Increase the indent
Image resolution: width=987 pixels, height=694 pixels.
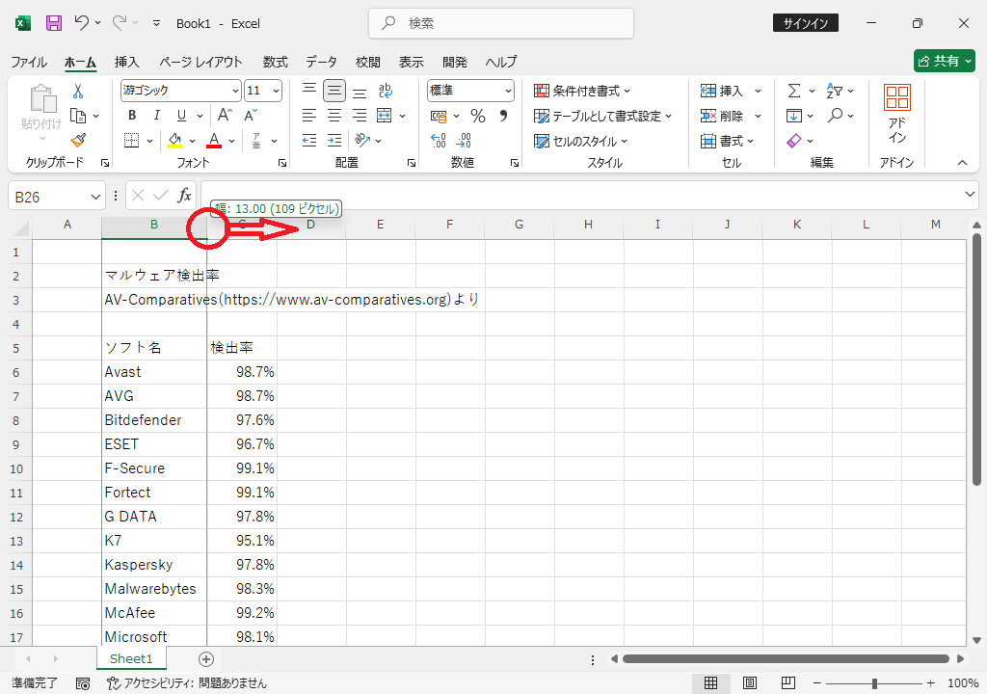pos(334,141)
